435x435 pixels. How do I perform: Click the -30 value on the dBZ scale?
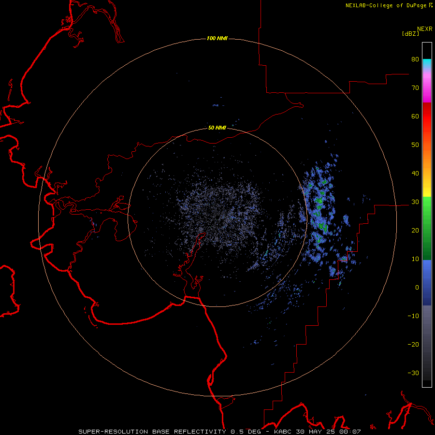[413, 373]
